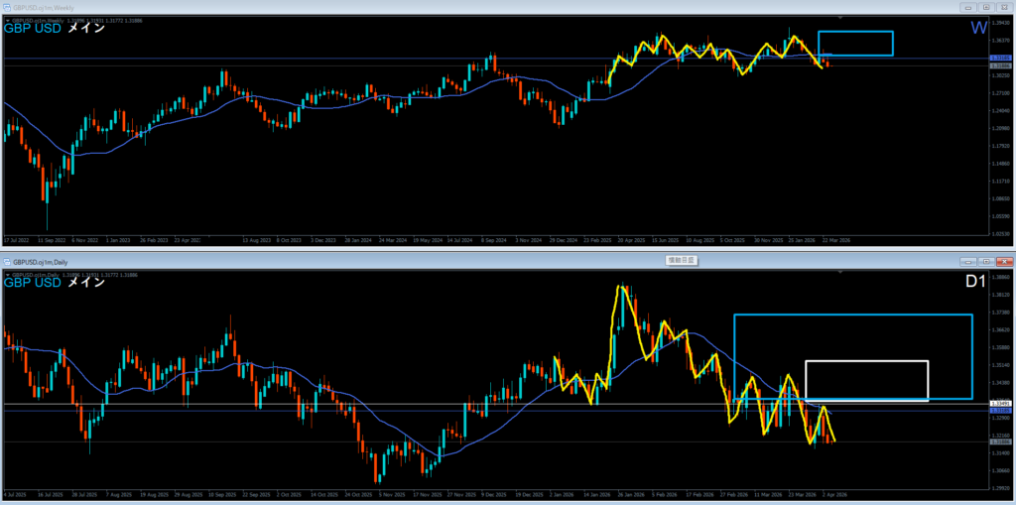This screenshot has height=505, width=1016.
Task: Restore the GBPUSD Daily chart window
Action: point(986,262)
